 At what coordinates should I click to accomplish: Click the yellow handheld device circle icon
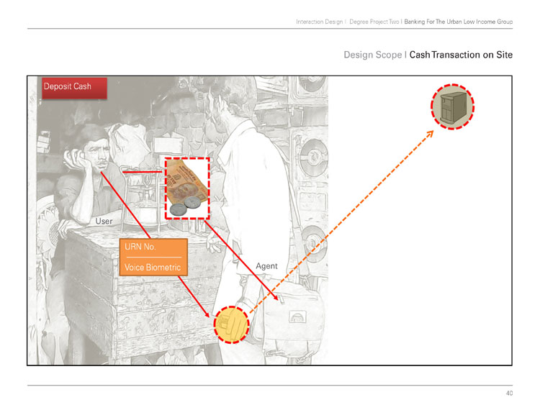[x=231, y=324]
